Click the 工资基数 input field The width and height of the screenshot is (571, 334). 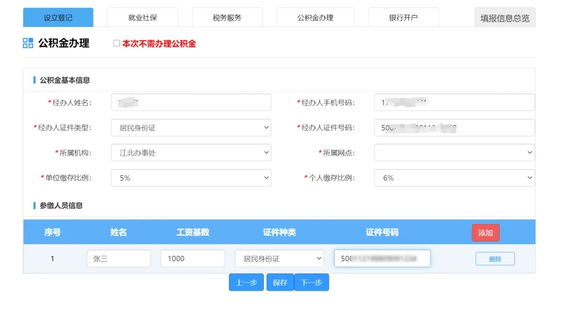(192, 258)
